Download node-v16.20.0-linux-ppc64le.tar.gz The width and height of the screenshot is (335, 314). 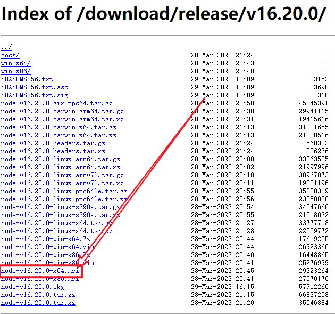tap(64, 191)
